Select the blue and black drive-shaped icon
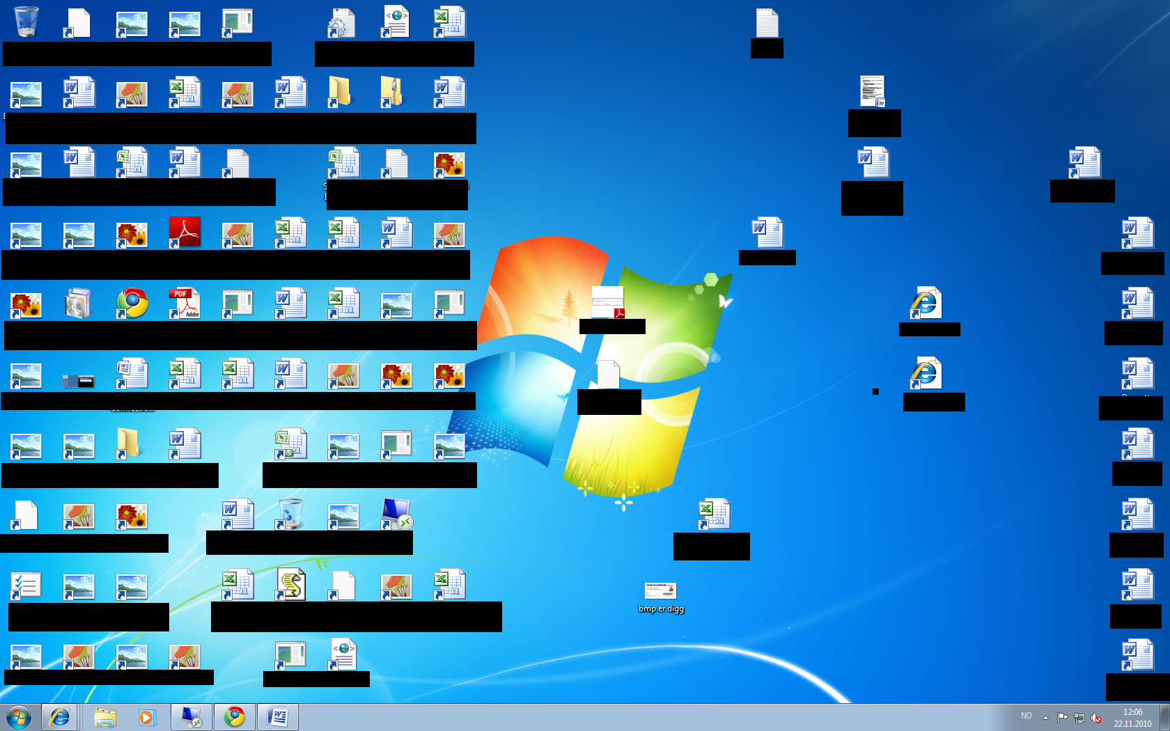This screenshot has width=1170, height=731. pos(78,382)
